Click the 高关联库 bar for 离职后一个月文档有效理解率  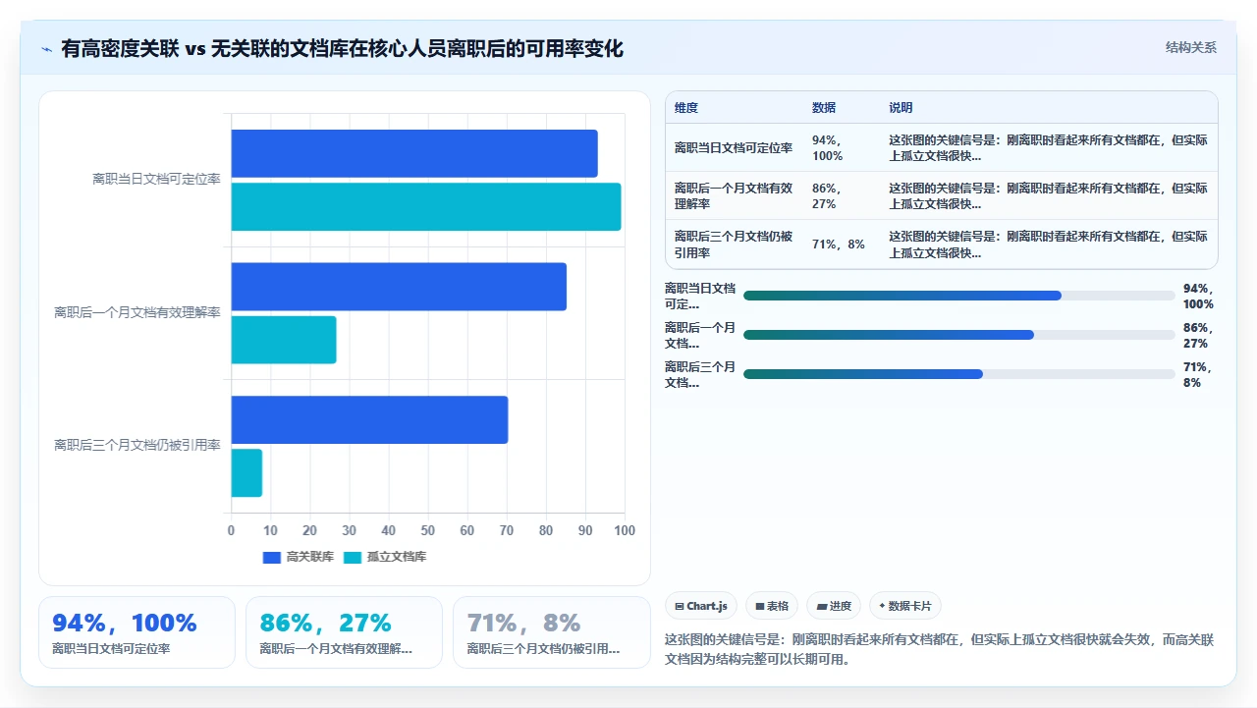point(399,287)
